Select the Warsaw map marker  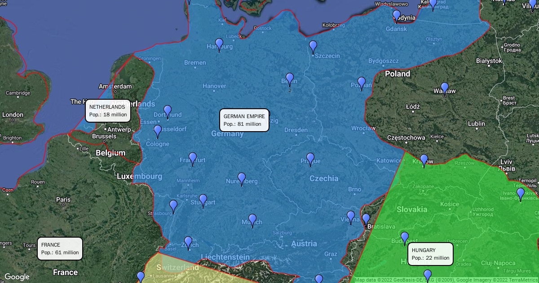[x=445, y=89]
